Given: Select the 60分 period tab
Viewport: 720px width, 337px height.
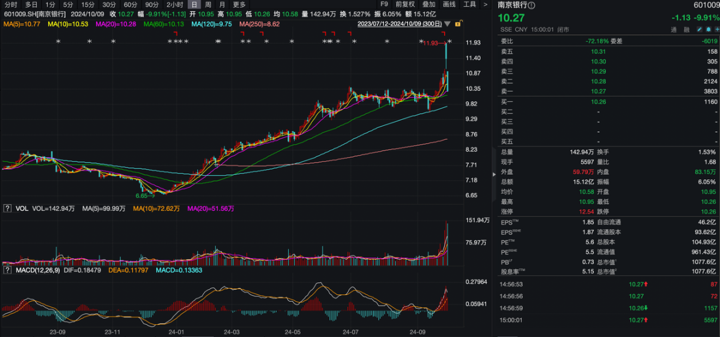Looking at the screenshot, I should [x=131, y=5].
